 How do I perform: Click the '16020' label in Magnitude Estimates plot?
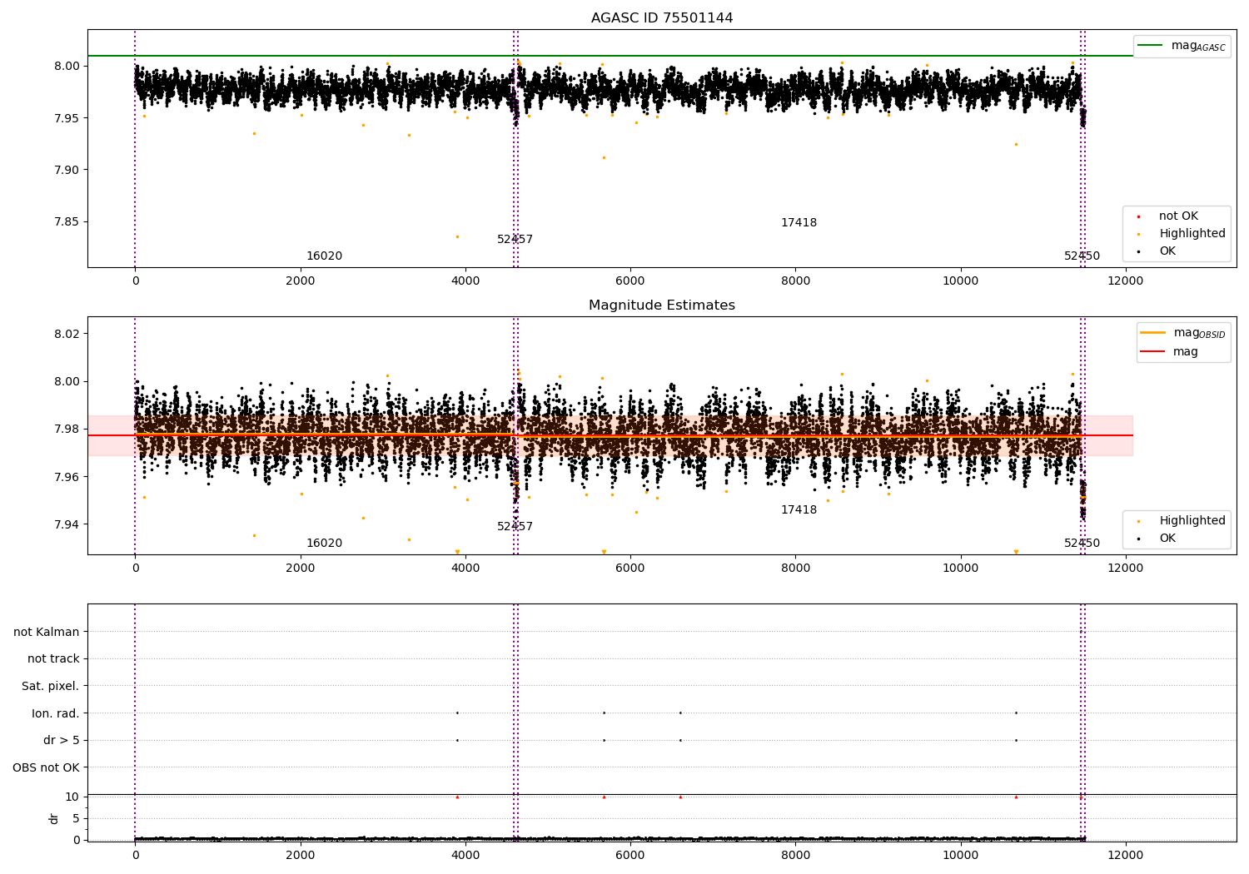coord(324,544)
